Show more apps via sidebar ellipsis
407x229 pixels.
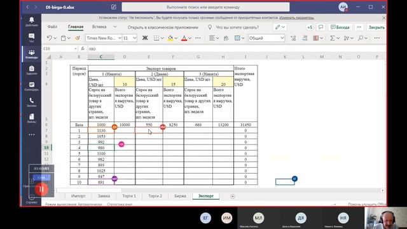click(31, 134)
